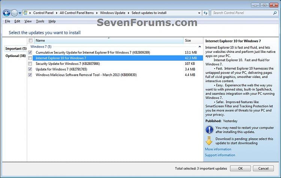The image size is (281, 178).
Task: Open the Edit menu
Action: click(x=17, y=21)
